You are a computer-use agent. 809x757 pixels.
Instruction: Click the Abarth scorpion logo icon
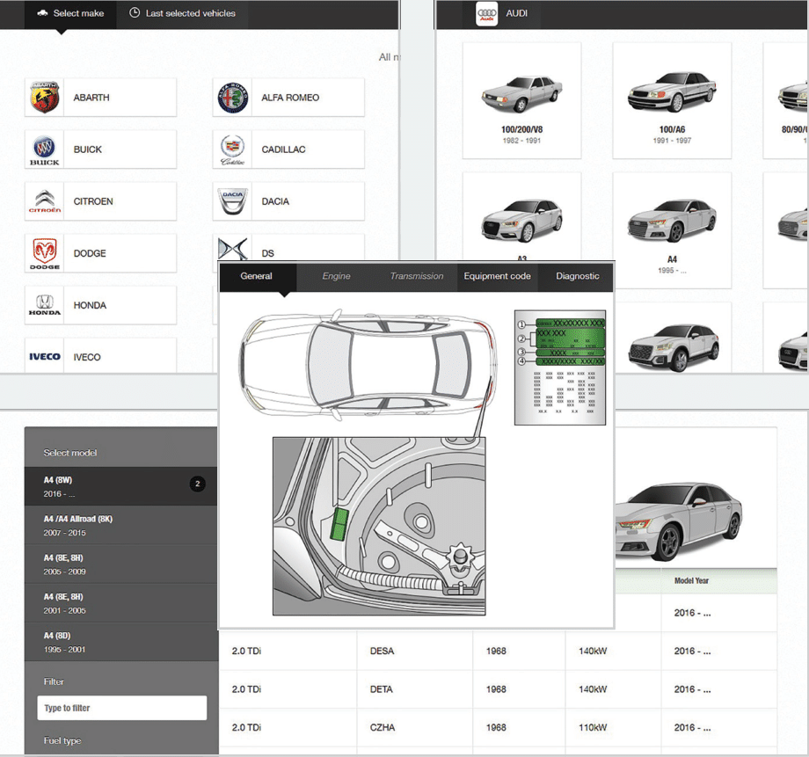tap(45, 98)
